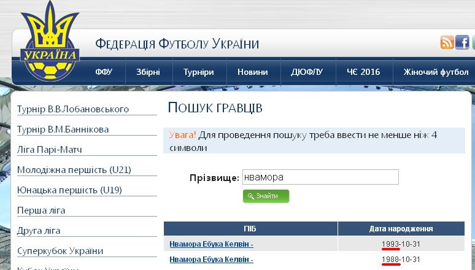Click the Пошук гравців page heading

click(215, 108)
